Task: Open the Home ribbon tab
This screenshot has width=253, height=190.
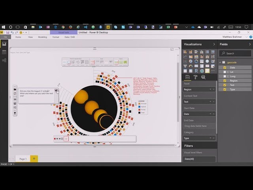Action: click(x=18, y=37)
